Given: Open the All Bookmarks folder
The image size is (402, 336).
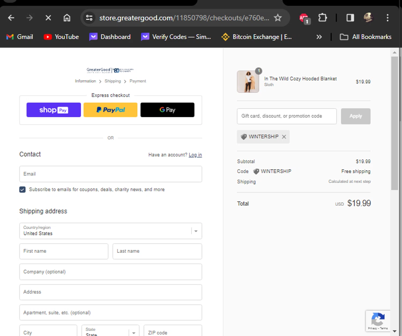Looking at the screenshot, I should pos(366,37).
